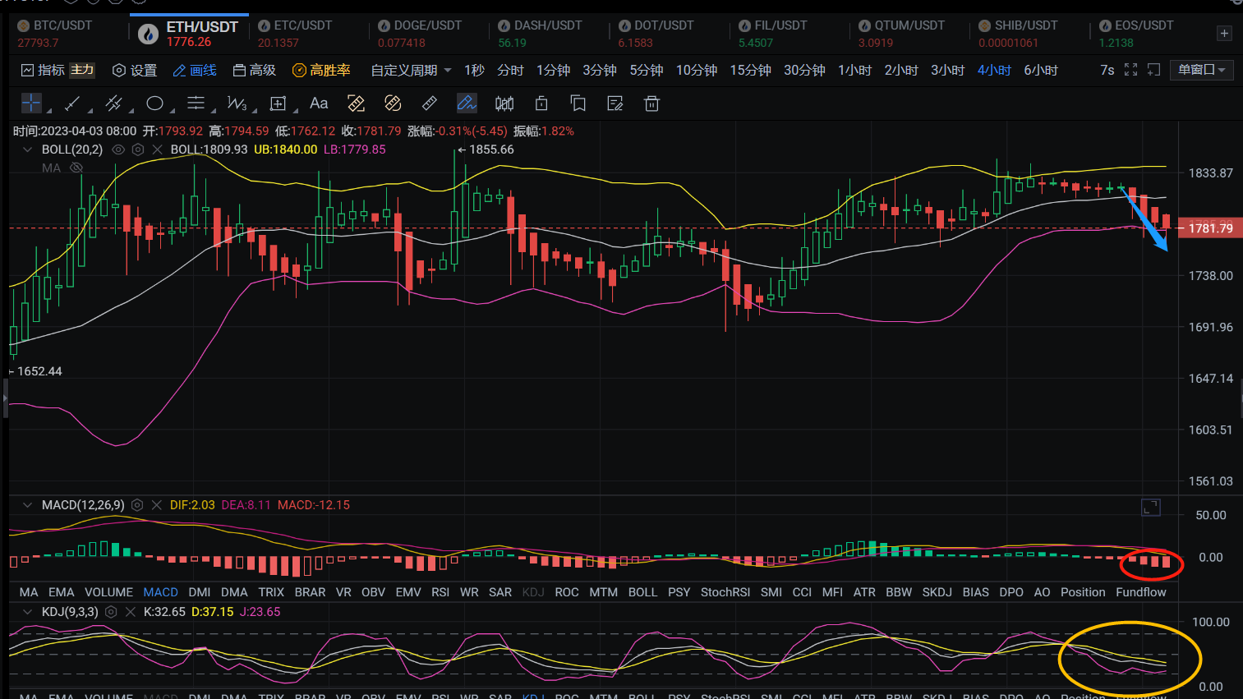Add a new pair tab with plus
The image size is (1243, 699).
click(1224, 34)
